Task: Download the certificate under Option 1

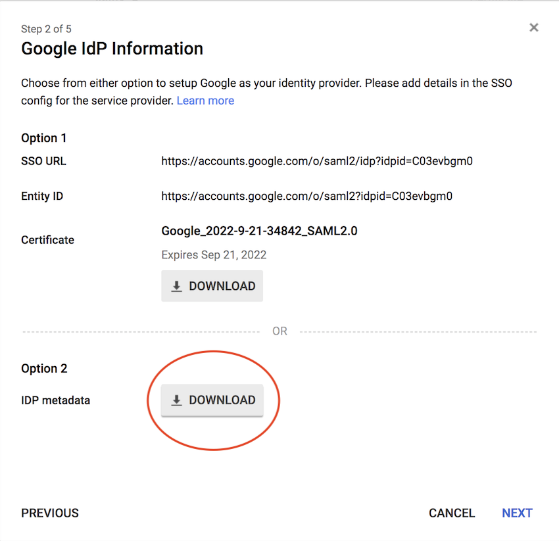Action: (x=212, y=286)
